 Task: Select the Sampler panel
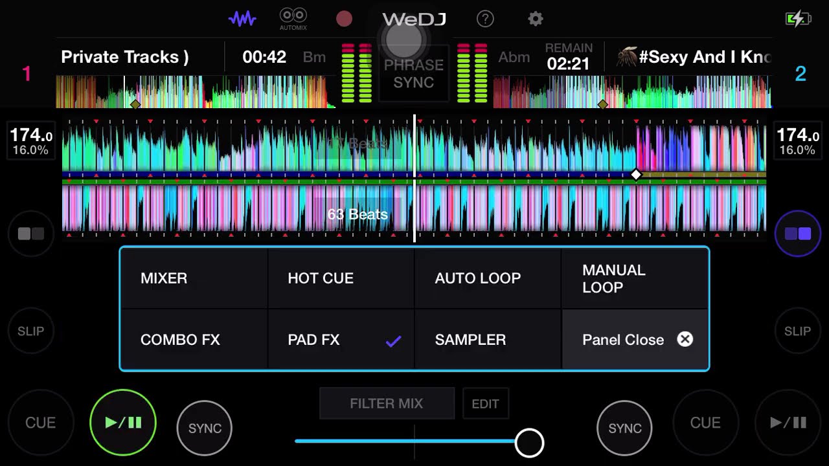pyautogui.click(x=488, y=339)
